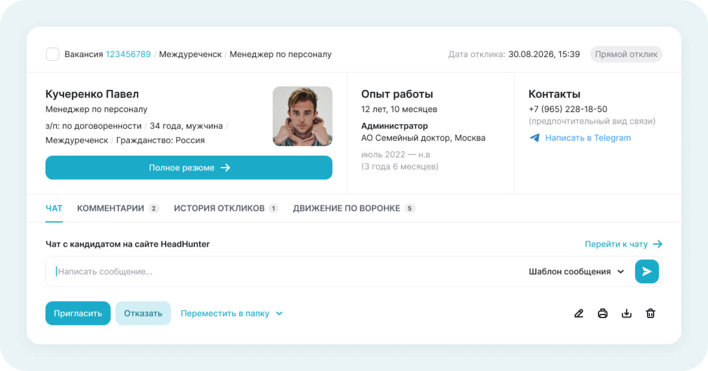Open vacancy link 123456789
This screenshot has width=708, height=371.
[128, 54]
